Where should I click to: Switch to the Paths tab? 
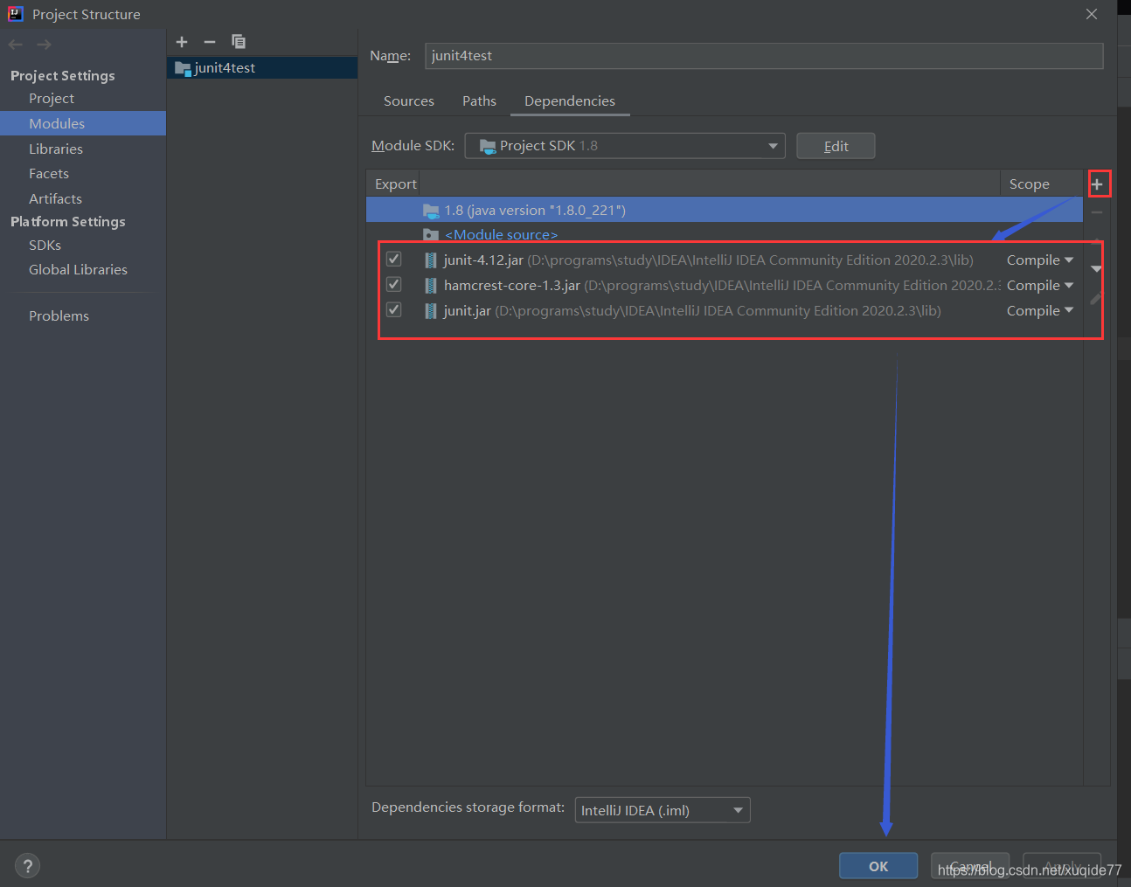pos(479,101)
